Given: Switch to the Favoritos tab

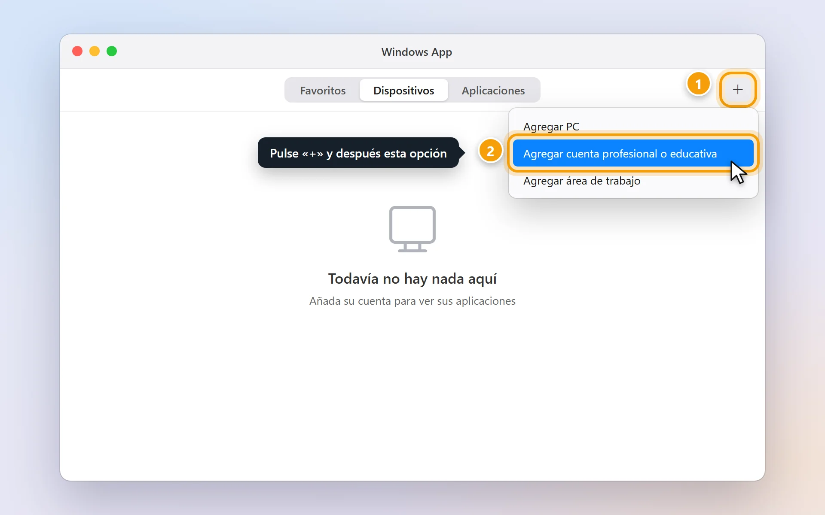Looking at the screenshot, I should point(323,90).
